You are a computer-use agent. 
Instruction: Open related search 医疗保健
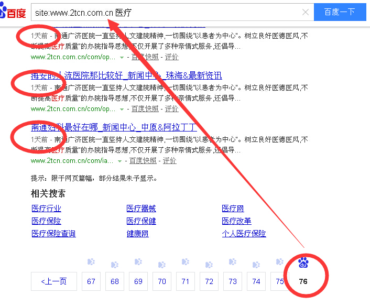tap(141, 221)
